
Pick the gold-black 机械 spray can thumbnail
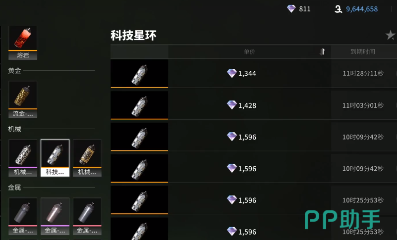87,158
